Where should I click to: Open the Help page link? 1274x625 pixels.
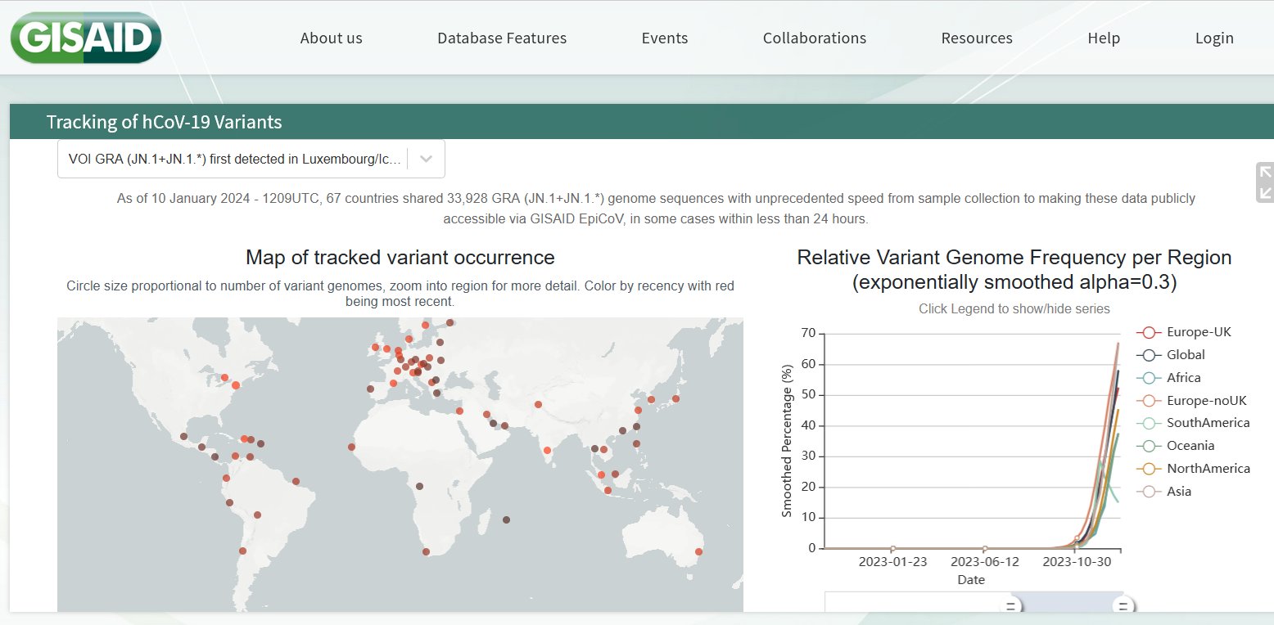(x=1103, y=38)
